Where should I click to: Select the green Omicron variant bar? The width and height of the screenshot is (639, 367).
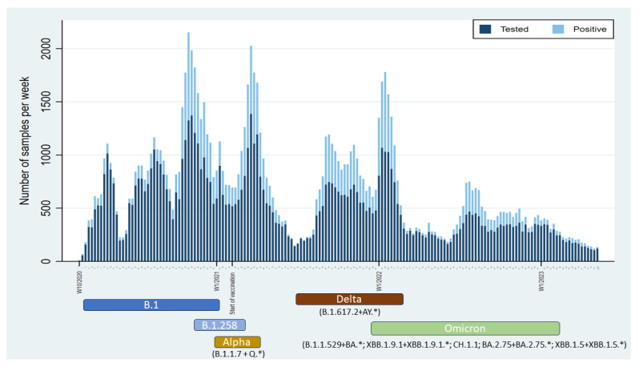point(465,329)
